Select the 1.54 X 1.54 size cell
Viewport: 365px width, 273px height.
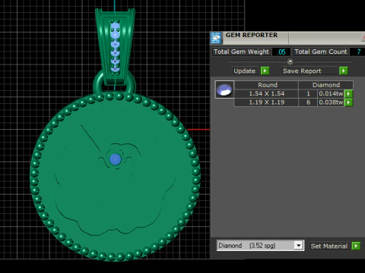(x=266, y=94)
